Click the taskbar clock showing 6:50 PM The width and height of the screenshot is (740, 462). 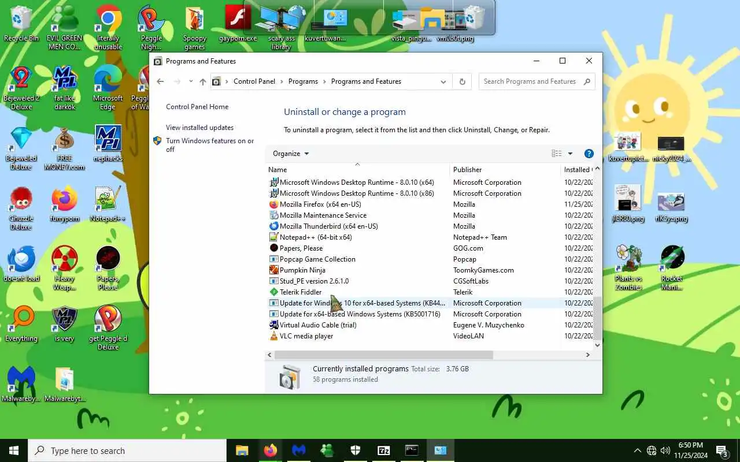coord(690,450)
